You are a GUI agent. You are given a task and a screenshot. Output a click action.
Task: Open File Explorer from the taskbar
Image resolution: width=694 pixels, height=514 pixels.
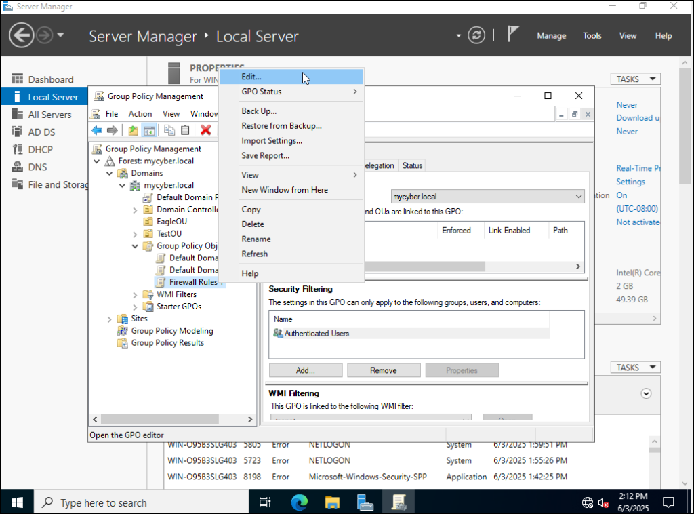click(332, 502)
